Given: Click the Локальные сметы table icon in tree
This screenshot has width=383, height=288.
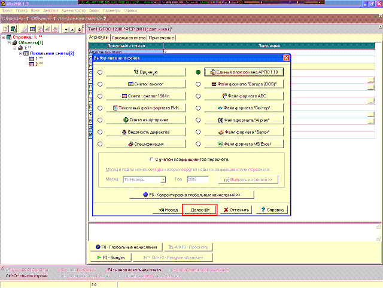Looking at the screenshot, I should pos(26,53).
